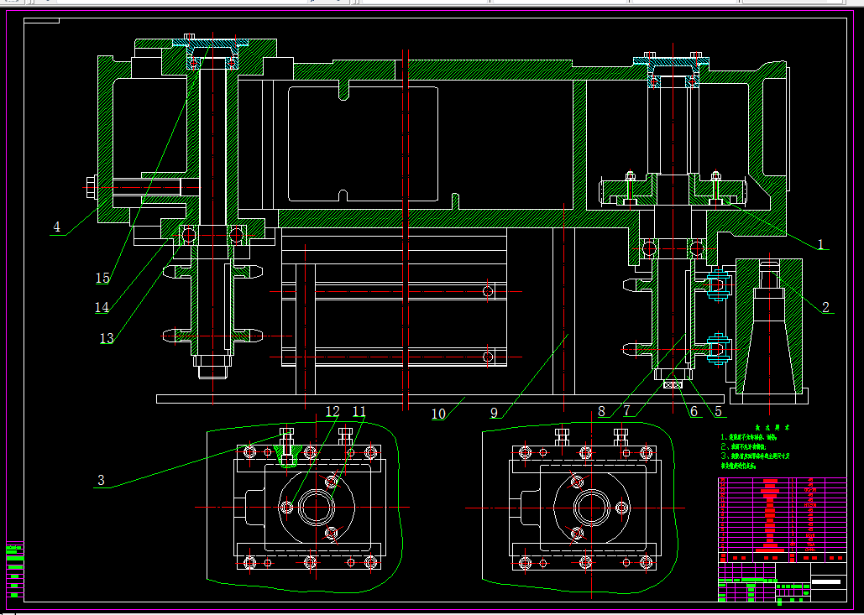This screenshot has height=615, width=864.
Task: Select part callout number 13
Action: tap(107, 338)
